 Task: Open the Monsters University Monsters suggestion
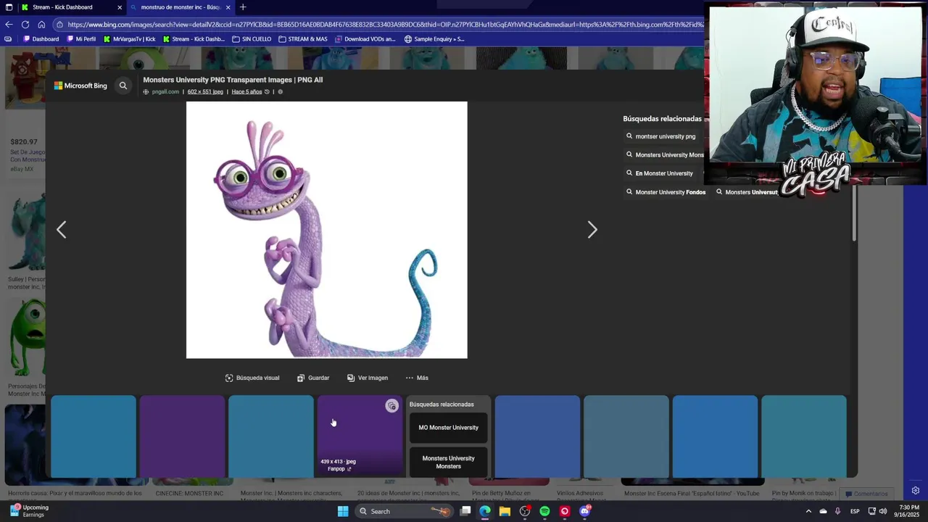point(448,462)
